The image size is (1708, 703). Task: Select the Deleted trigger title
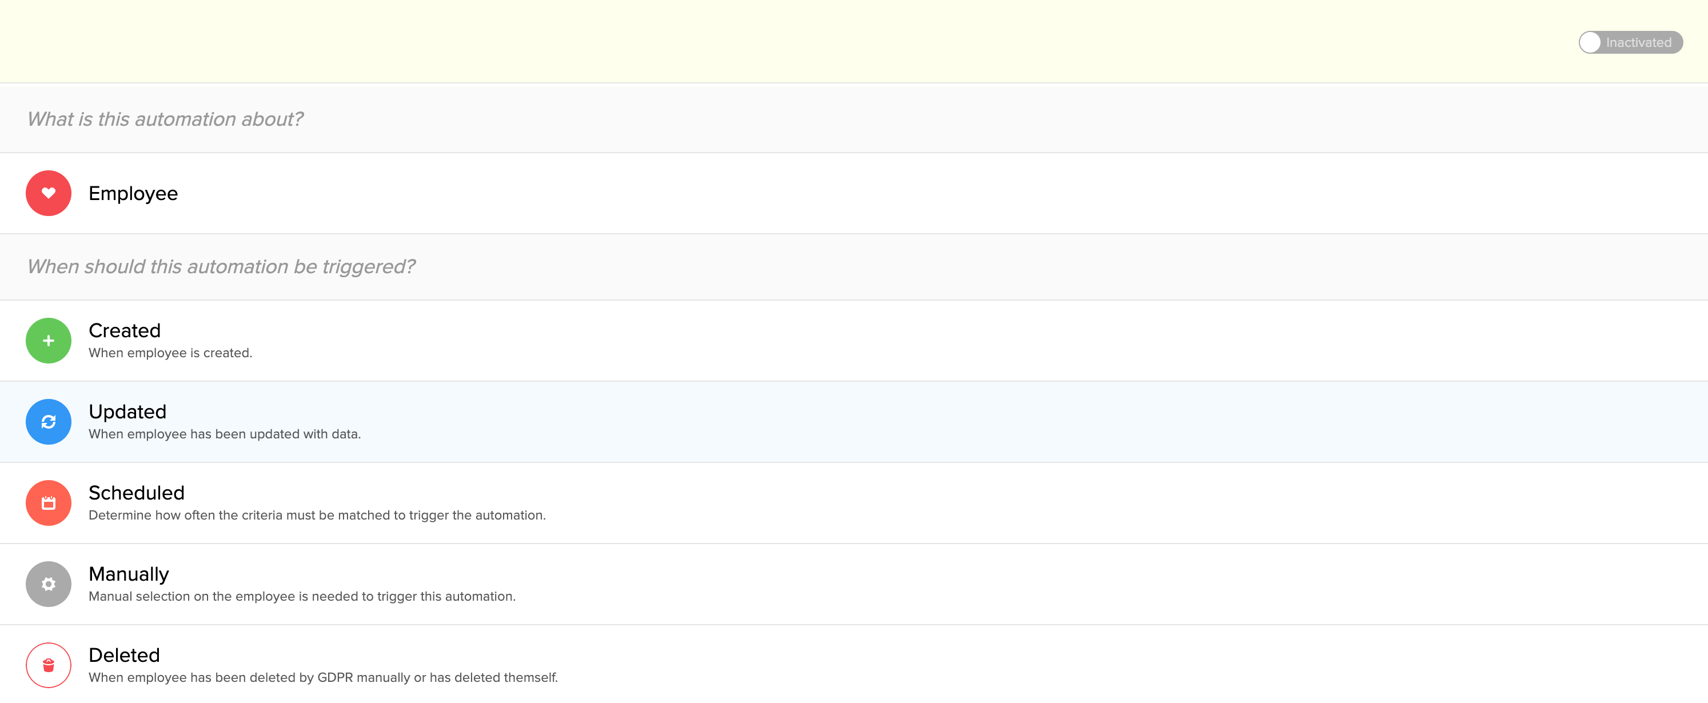[124, 655]
